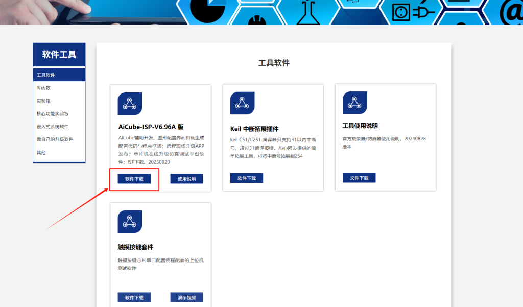Open the 实验箱 sidebar section

(x=44, y=100)
